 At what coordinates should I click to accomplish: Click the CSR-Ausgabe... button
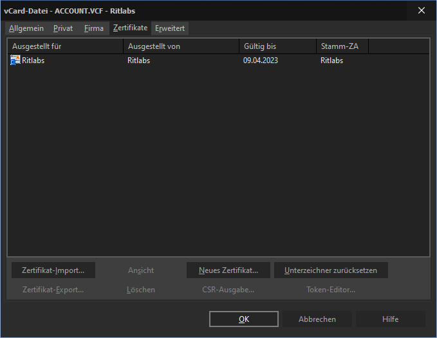click(x=228, y=290)
